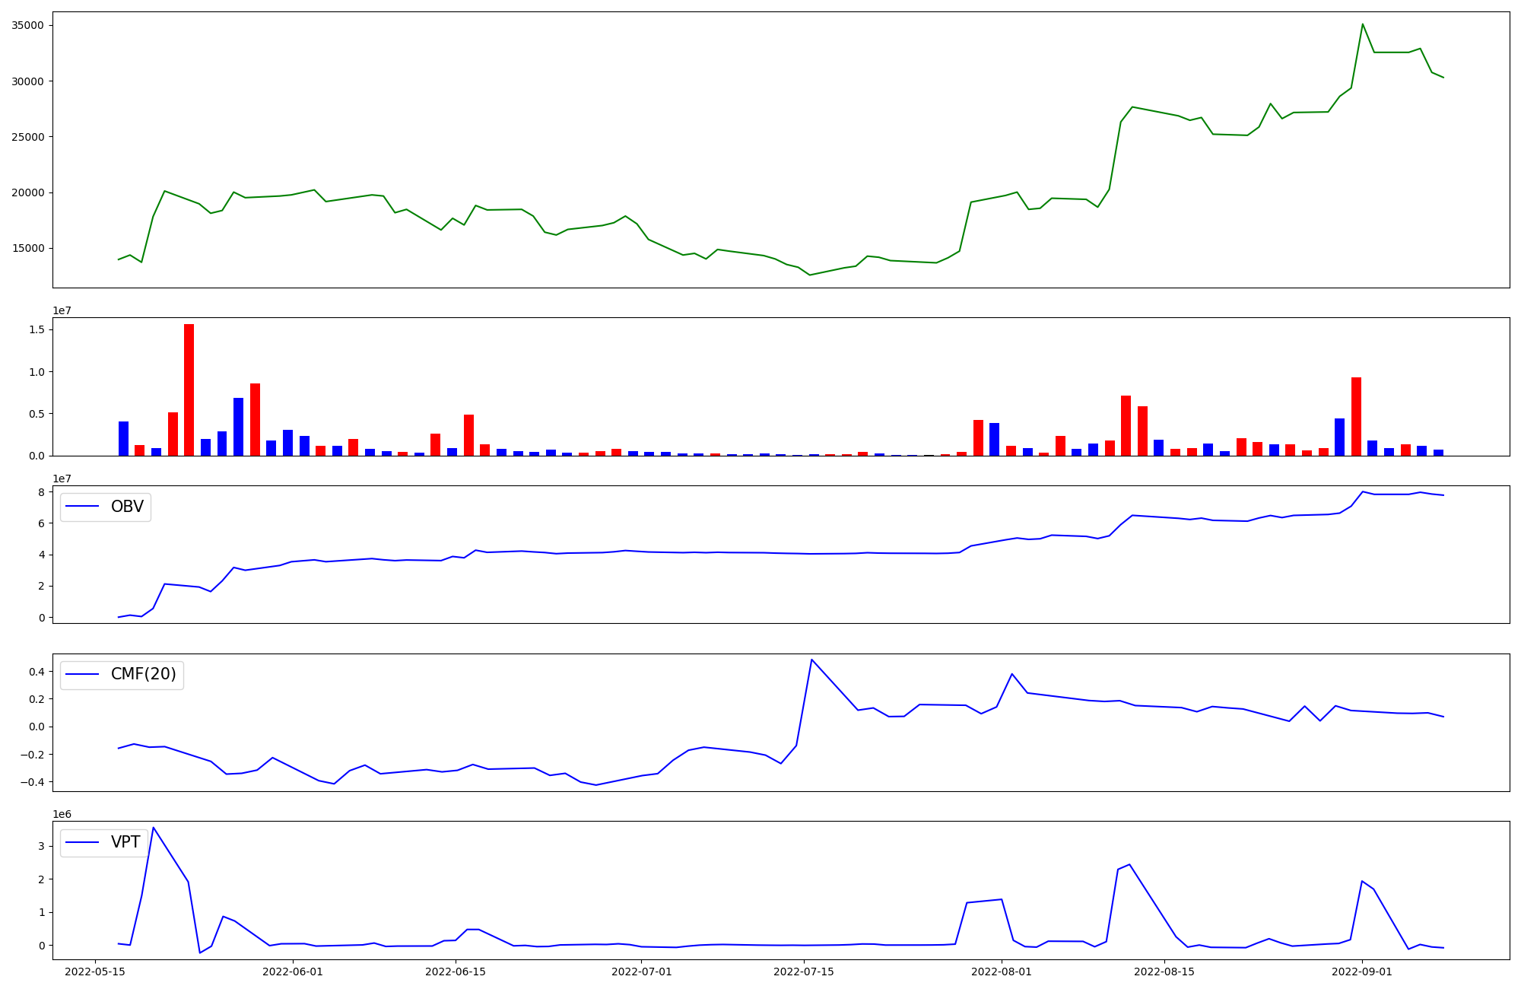The height and width of the screenshot is (989, 1521).
Task: Click the tallest red volume bar
Action: click(189, 390)
